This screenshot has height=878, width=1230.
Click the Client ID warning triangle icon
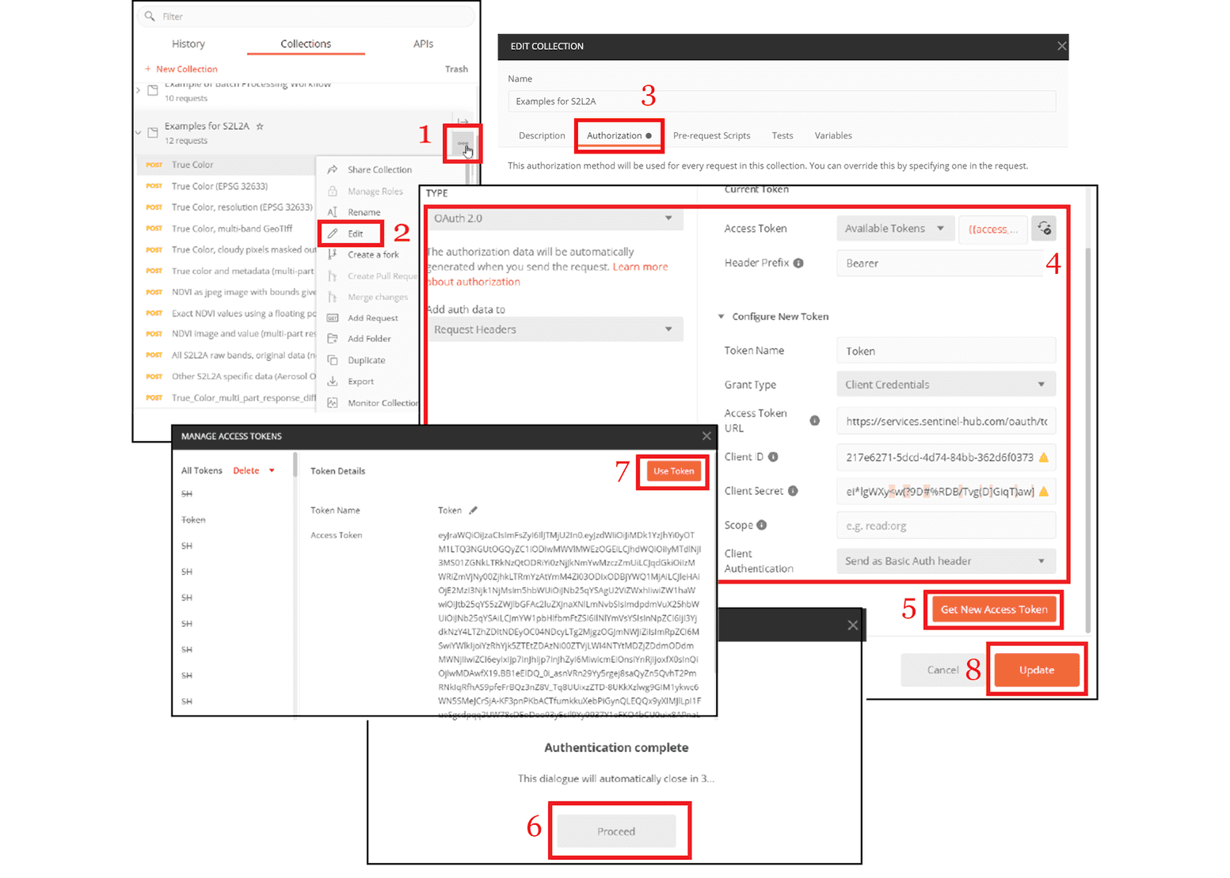[1044, 458]
